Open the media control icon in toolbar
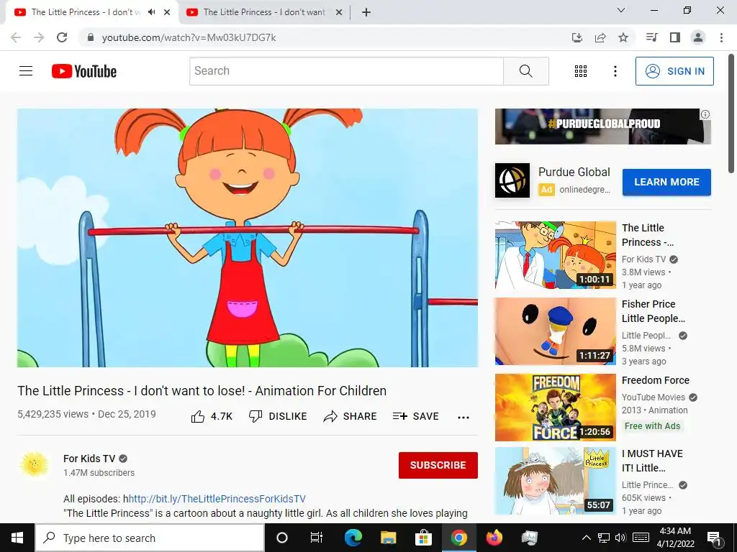 click(x=651, y=37)
